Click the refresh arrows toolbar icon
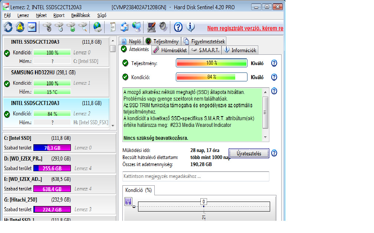Screen dimensions: 374x233 coord(8,27)
